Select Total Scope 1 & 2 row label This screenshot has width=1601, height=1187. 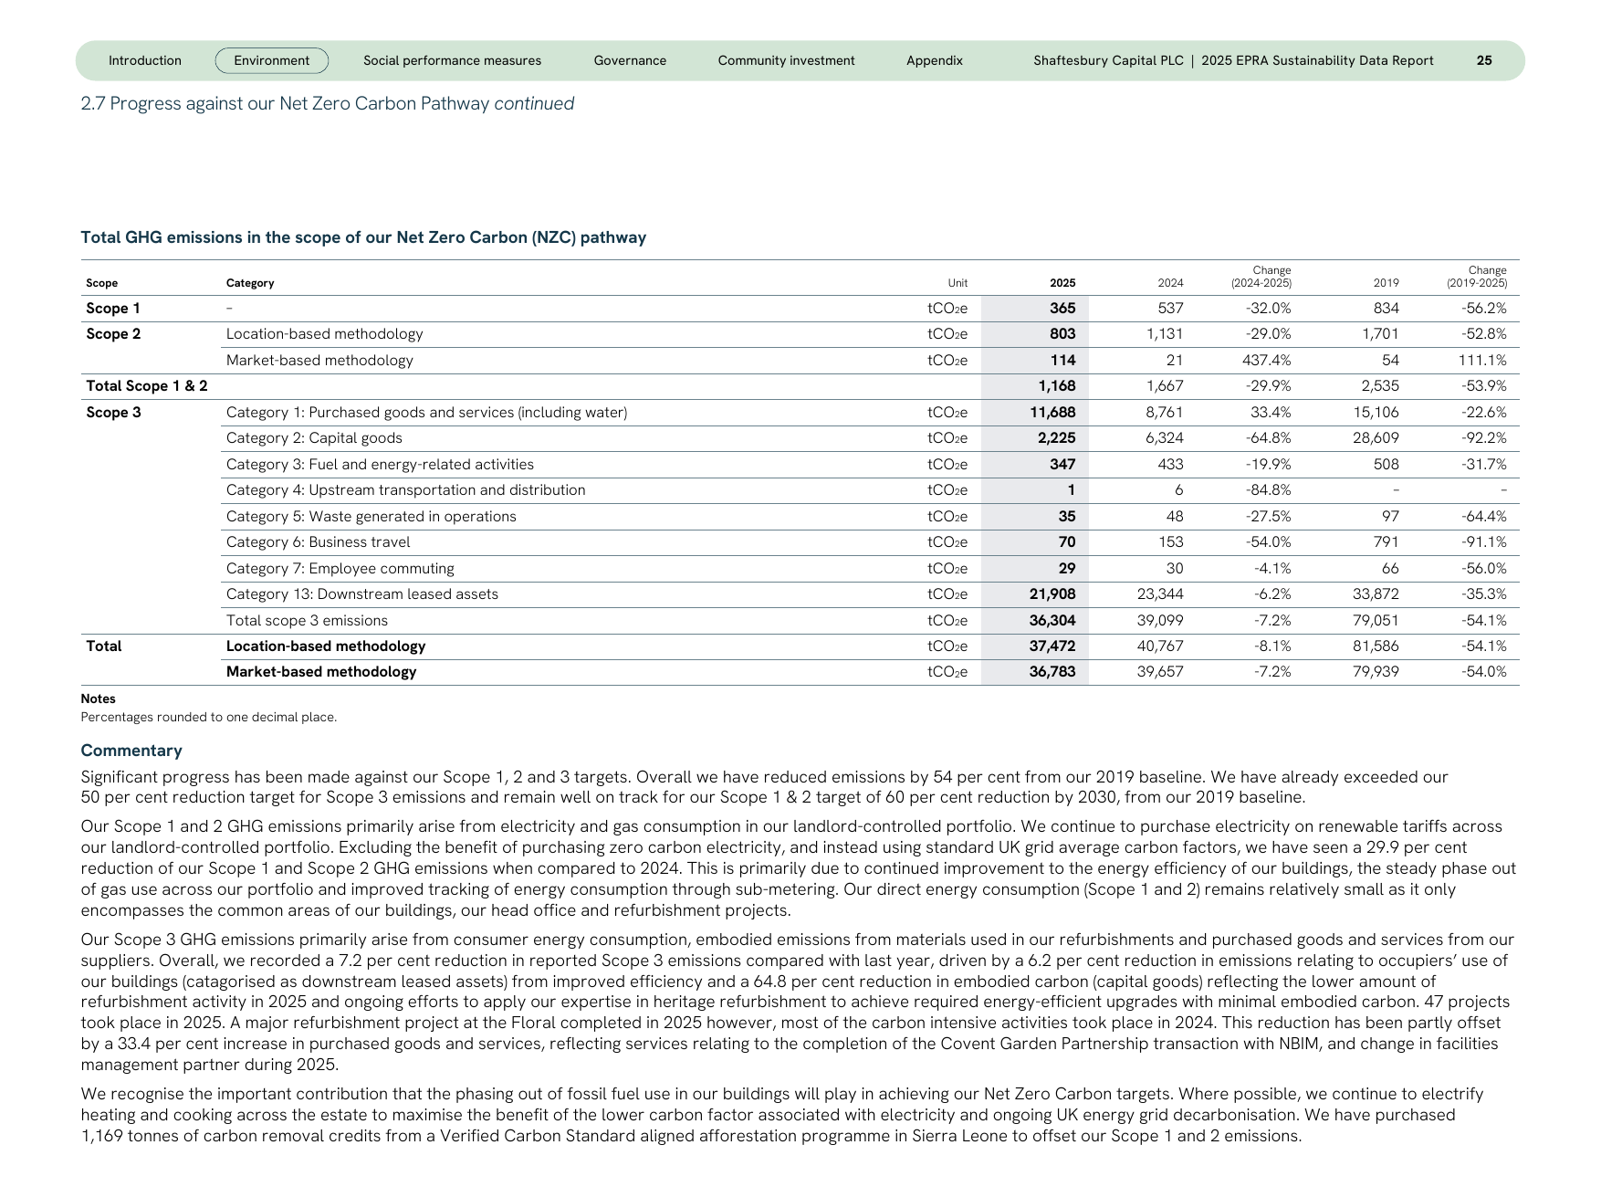146,386
